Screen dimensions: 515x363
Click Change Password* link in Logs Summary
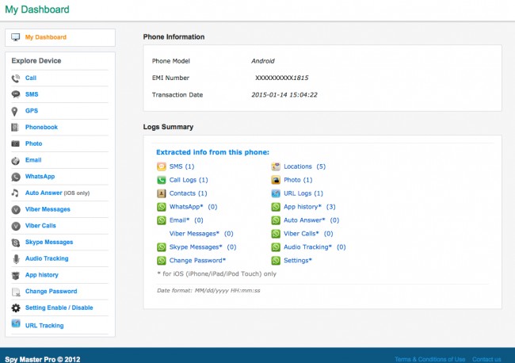tap(197, 261)
